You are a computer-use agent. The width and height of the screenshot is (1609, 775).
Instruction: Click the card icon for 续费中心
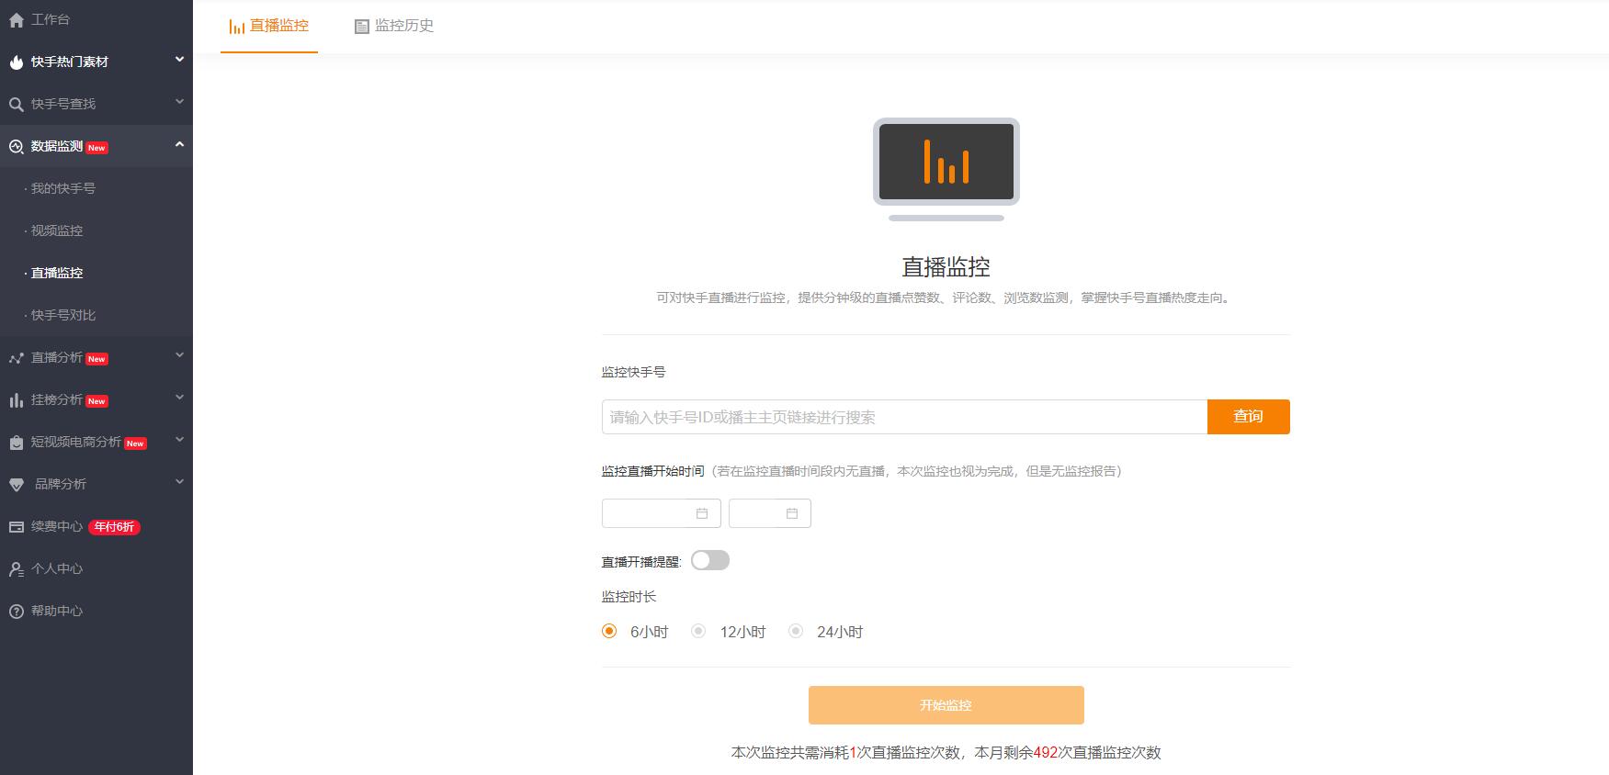pos(17,527)
